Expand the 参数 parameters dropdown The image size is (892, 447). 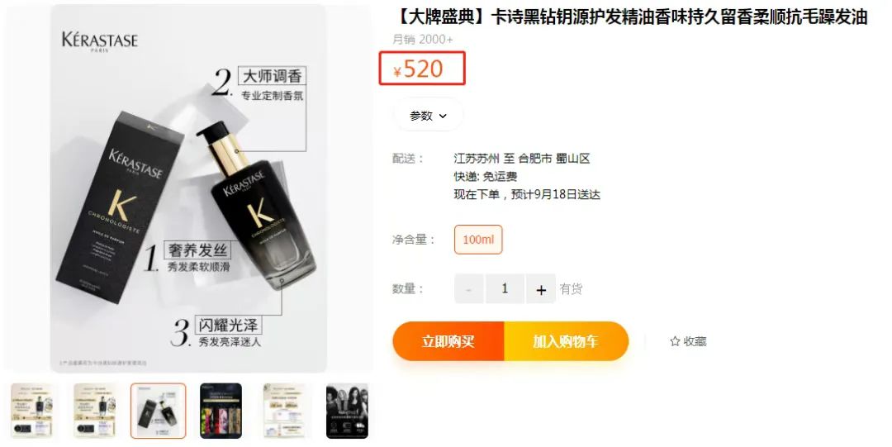pos(429,116)
